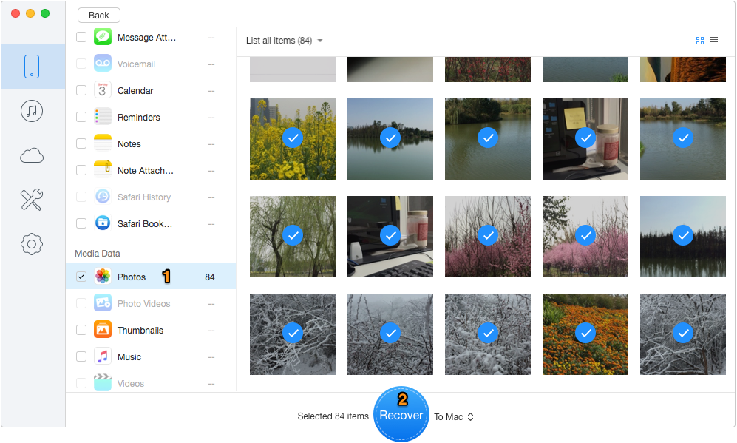Check the Safari Bookmarks checkbox

tap(81, 223)
